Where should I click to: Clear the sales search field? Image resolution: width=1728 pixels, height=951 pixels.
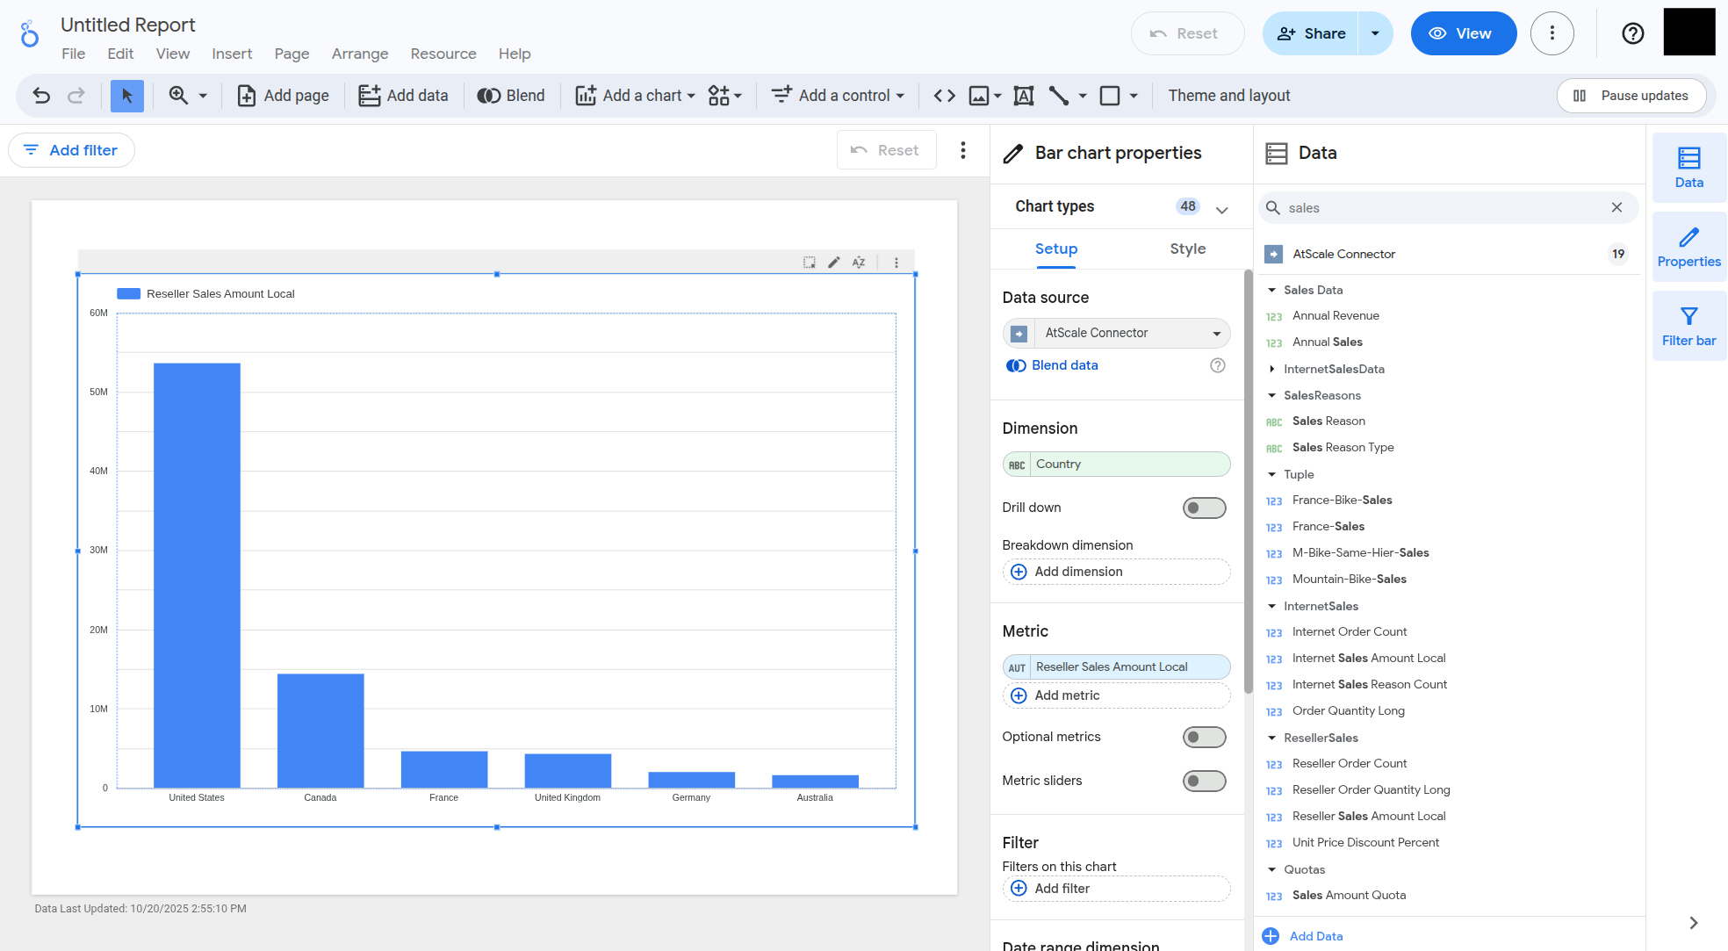pos(1616,207)
